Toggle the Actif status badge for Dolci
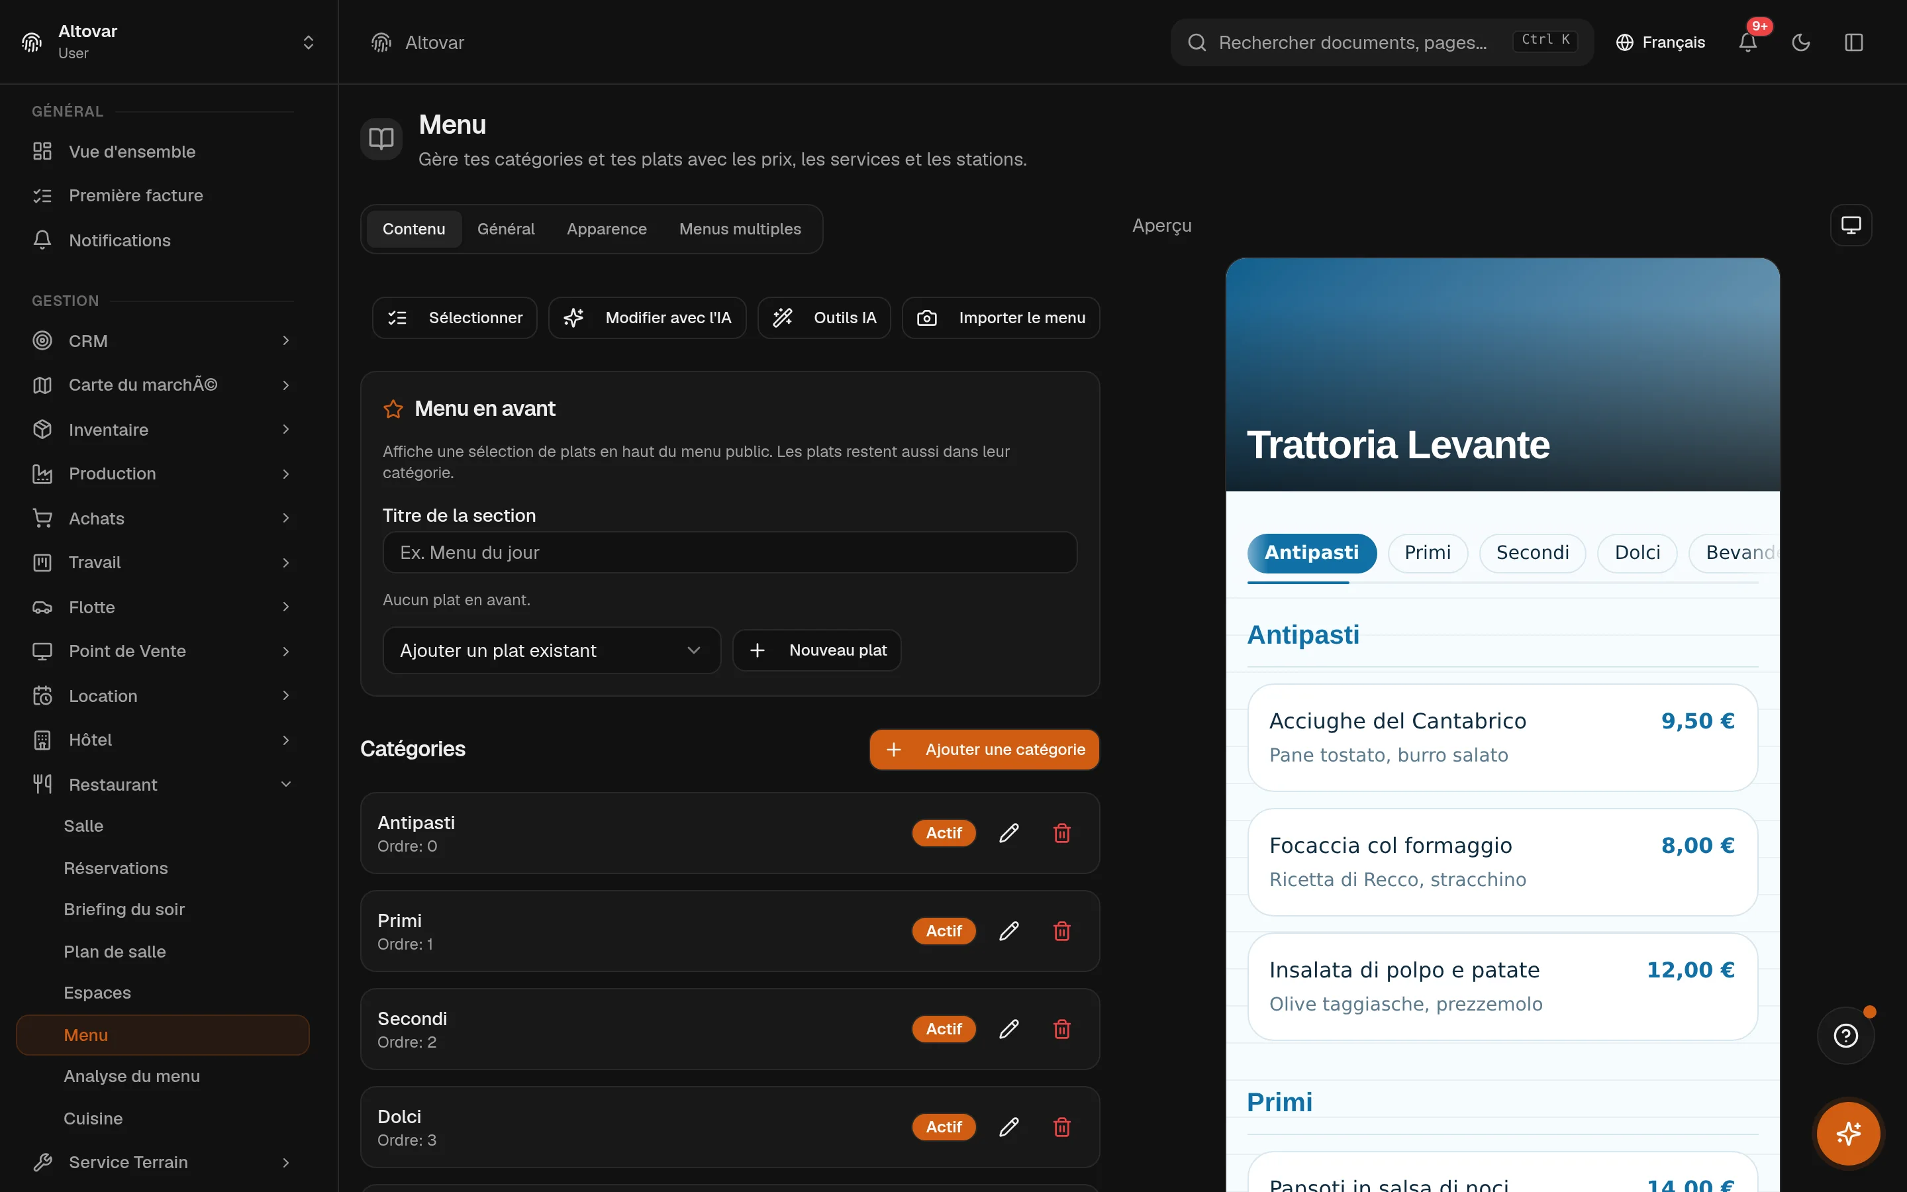 point(944,1126)
